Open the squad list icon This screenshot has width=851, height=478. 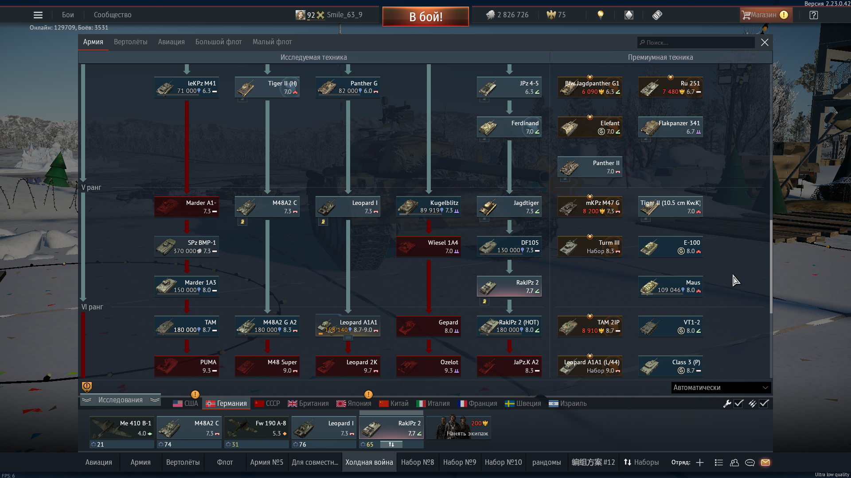pyautogui.click(x=719, y=463)
